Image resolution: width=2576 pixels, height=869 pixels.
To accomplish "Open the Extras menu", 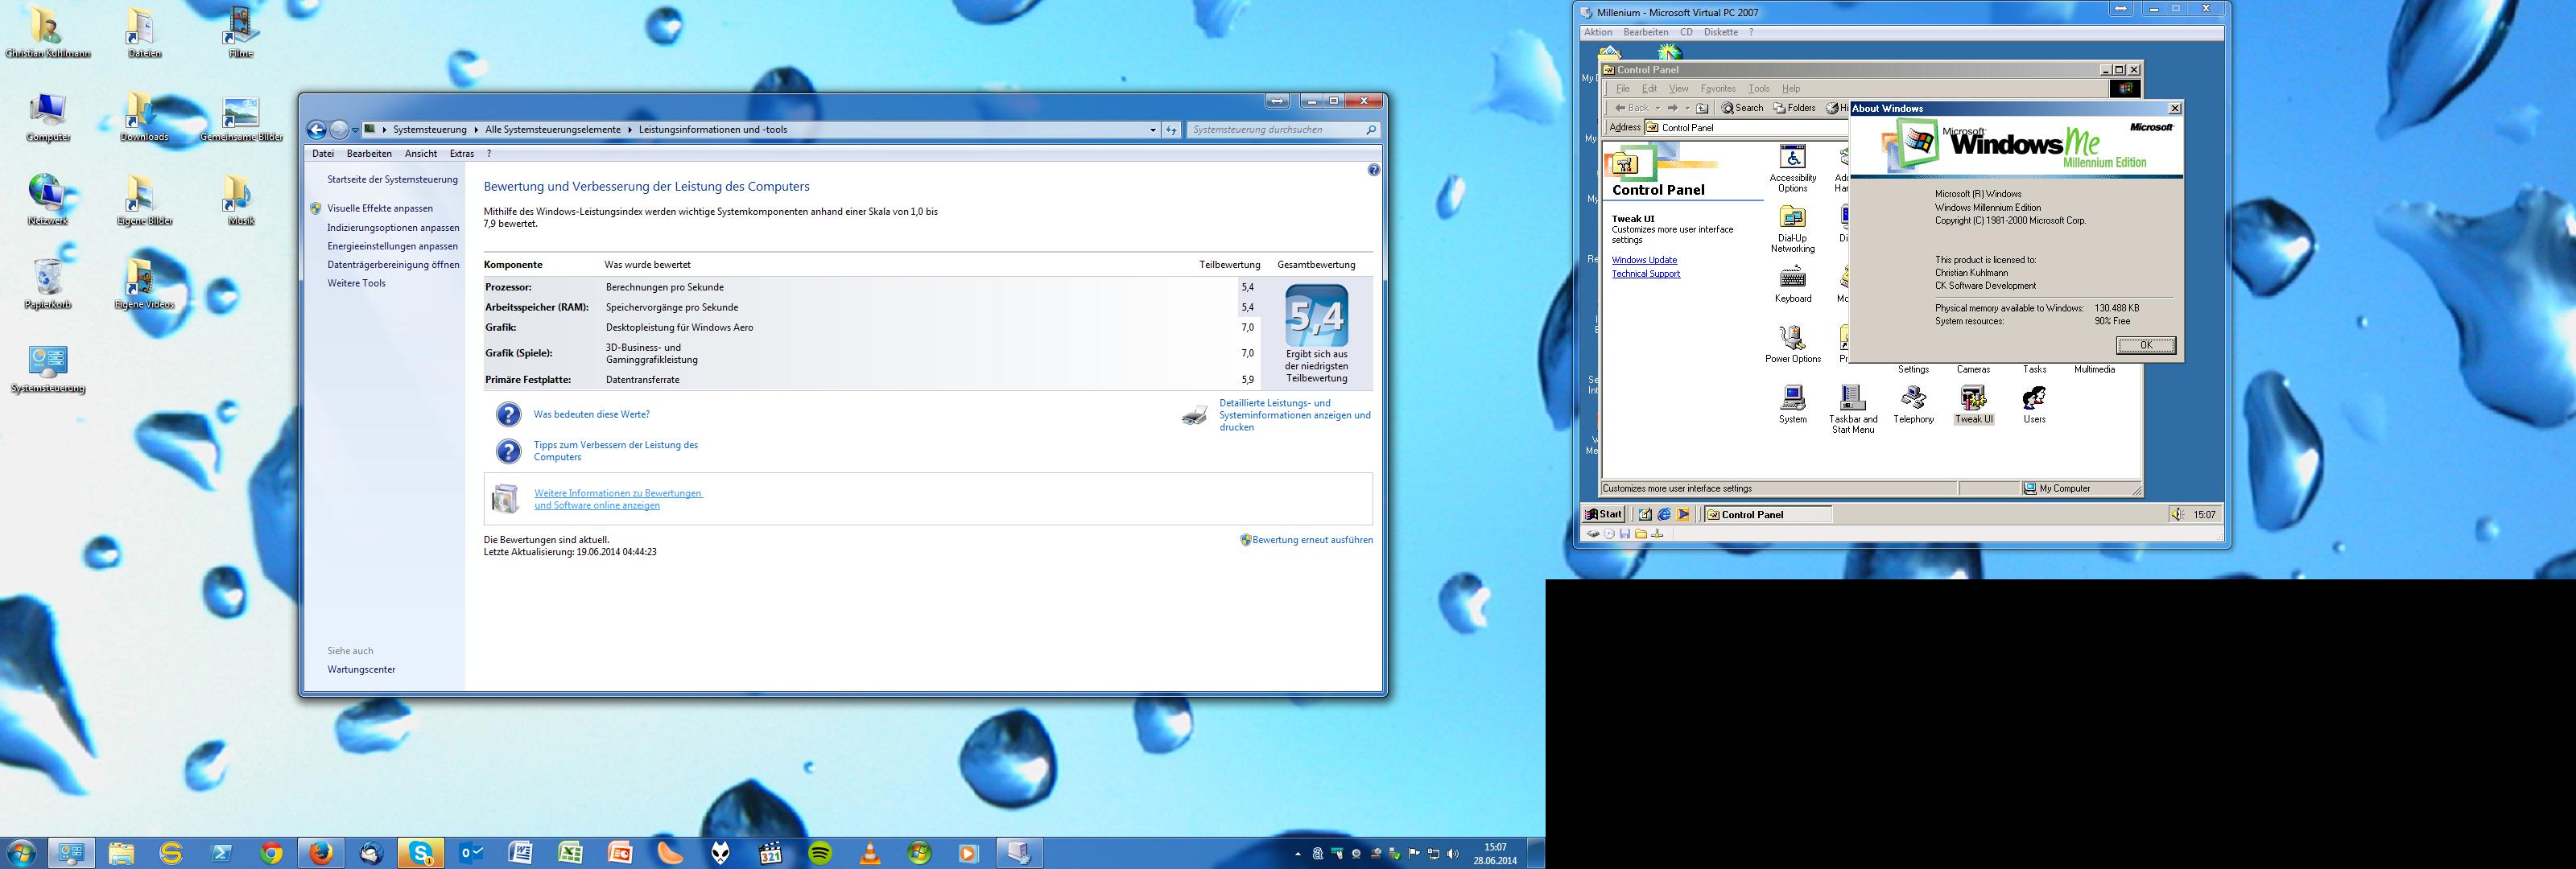I will [x=461, y=154].
